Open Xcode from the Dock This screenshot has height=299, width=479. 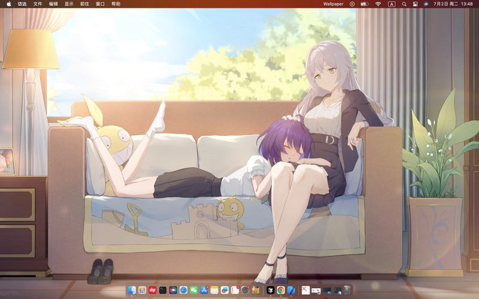pyautogui.click(x=291, y=289)
